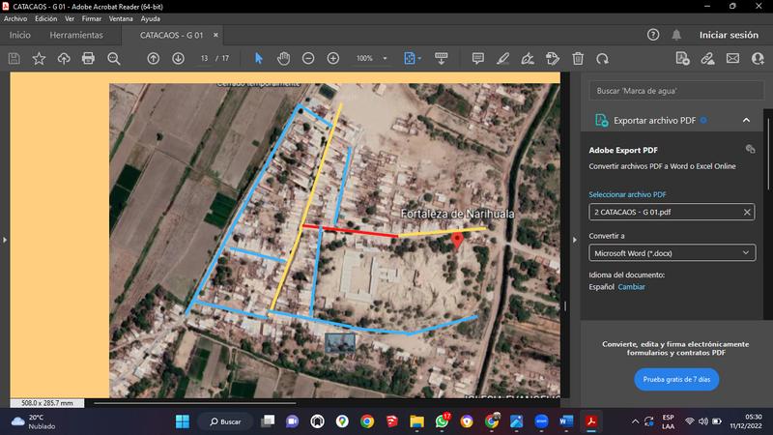
Task: Open the find text magnifier
Action: coord(114,59)
